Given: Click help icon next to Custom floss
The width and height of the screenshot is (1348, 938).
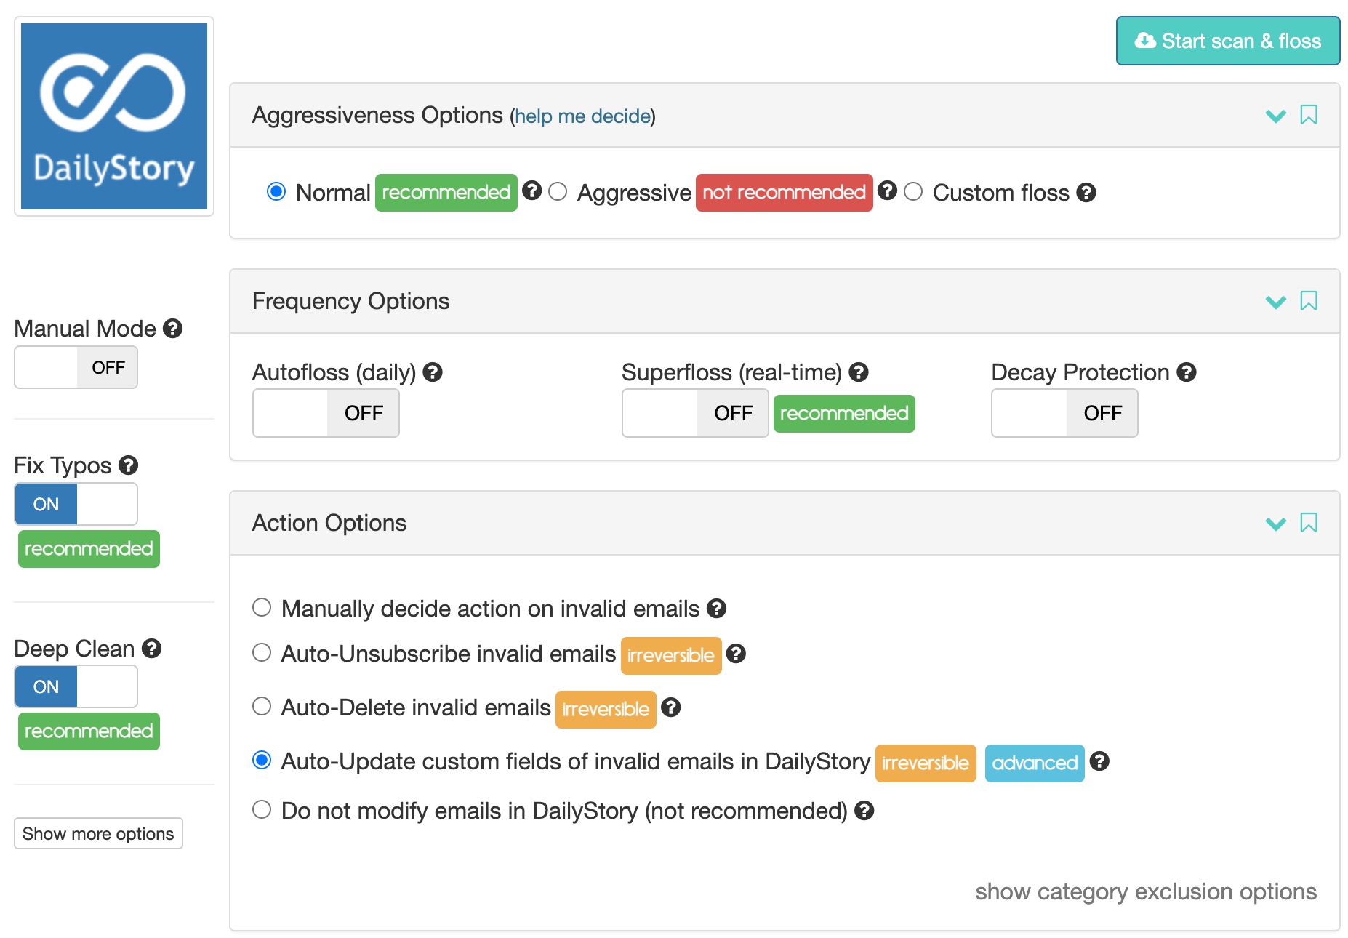Looking at the screenshot, I should [1086, 193].
